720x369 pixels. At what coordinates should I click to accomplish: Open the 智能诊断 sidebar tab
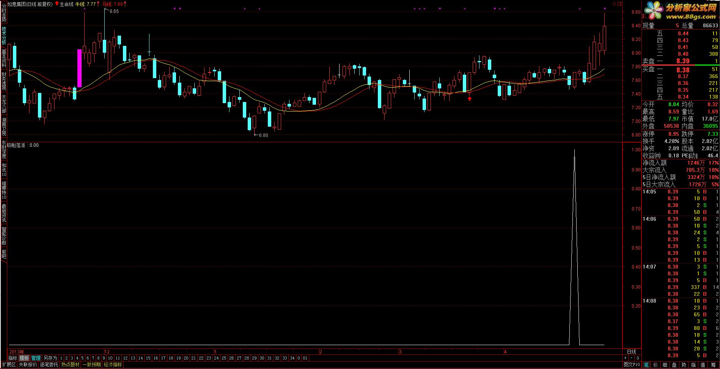pos(4,236)
